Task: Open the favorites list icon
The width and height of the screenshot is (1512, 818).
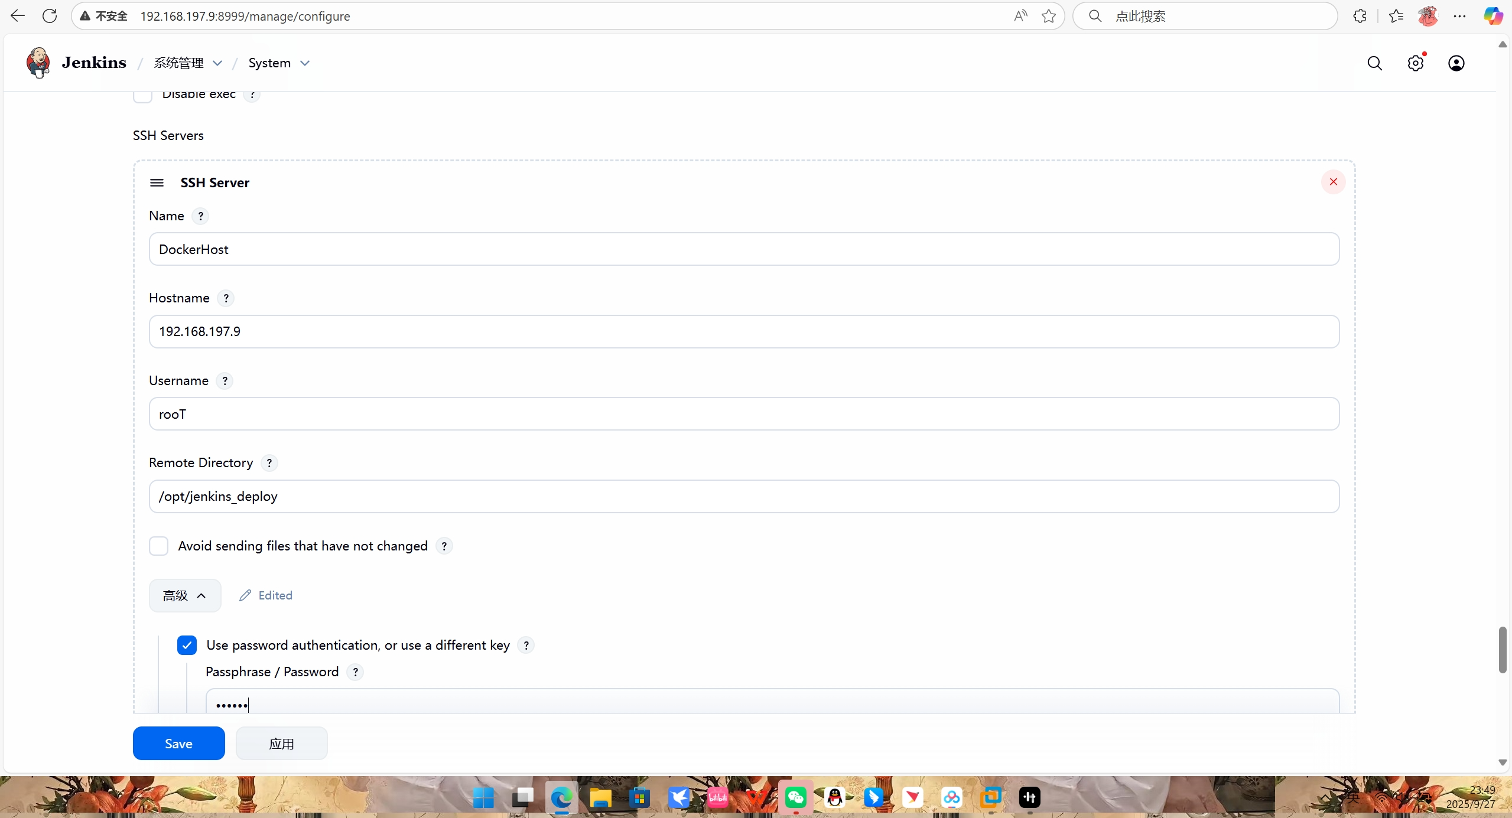Action: coord(1396,16)
